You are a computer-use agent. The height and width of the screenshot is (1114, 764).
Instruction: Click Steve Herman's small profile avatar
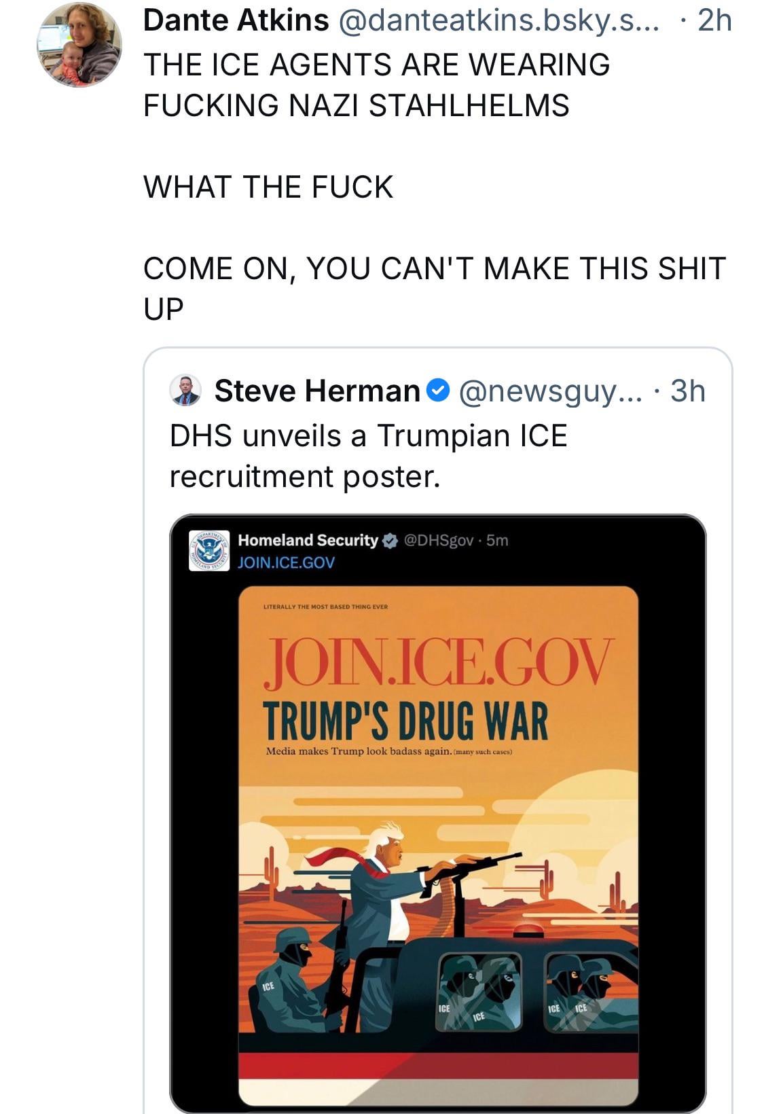click(185, 390)
